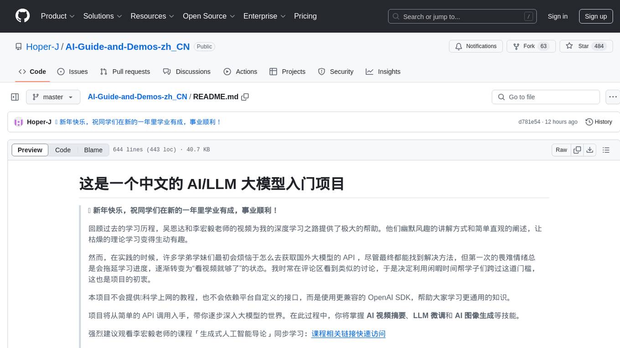Focus the Search or jump to field

pos(463,16)
